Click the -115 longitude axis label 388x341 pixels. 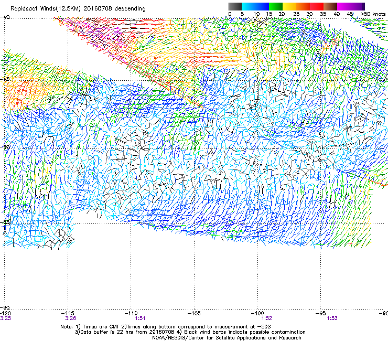pyautogui.click(x=68, y=314)
